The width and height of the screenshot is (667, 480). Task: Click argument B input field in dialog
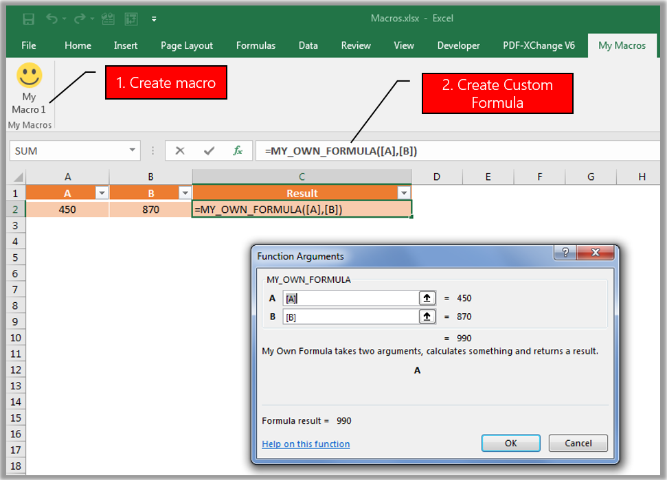coord(351,317)
